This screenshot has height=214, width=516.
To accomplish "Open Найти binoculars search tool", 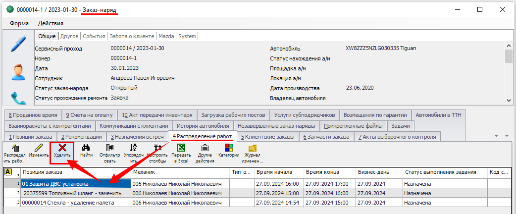I will coord(86,148).
